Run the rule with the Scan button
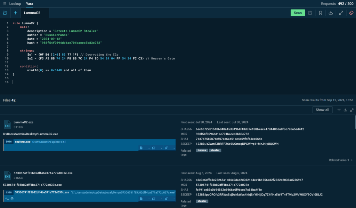The width and height of the screenshot is (356, 208). (298, 13)
